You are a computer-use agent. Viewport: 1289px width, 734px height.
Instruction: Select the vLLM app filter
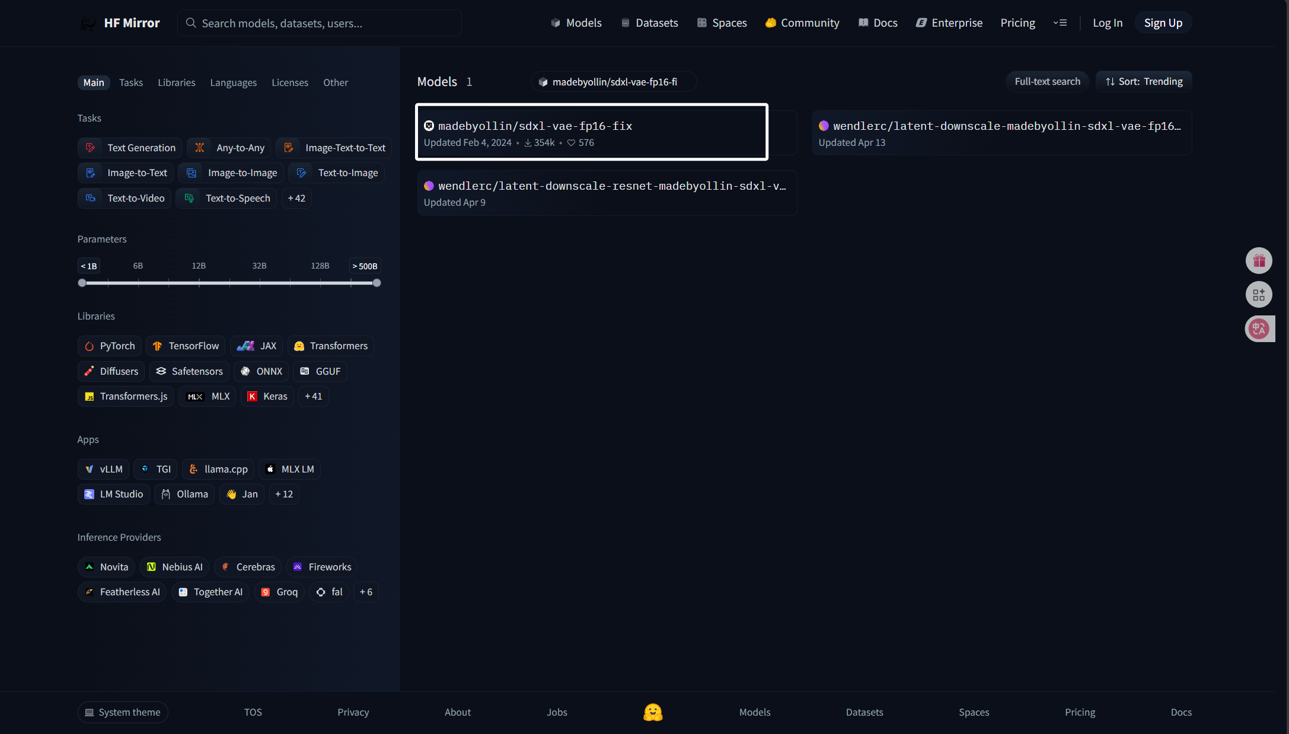point(103,469)
